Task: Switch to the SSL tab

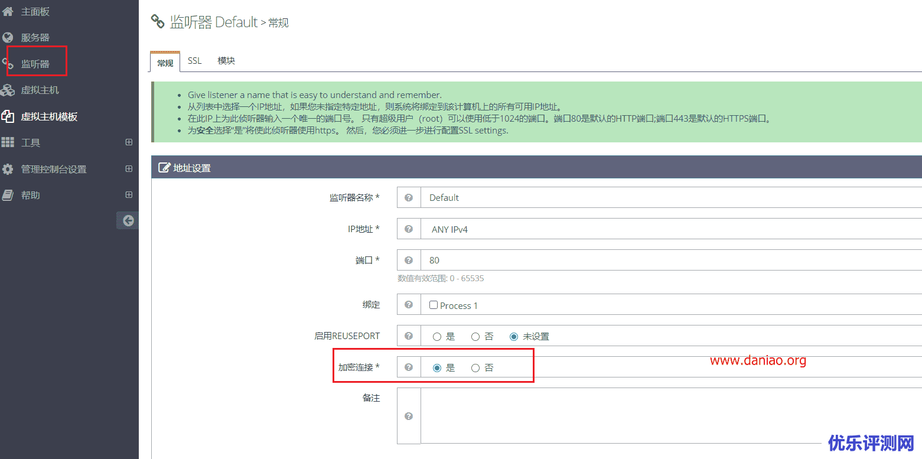Action: [195, 61]
